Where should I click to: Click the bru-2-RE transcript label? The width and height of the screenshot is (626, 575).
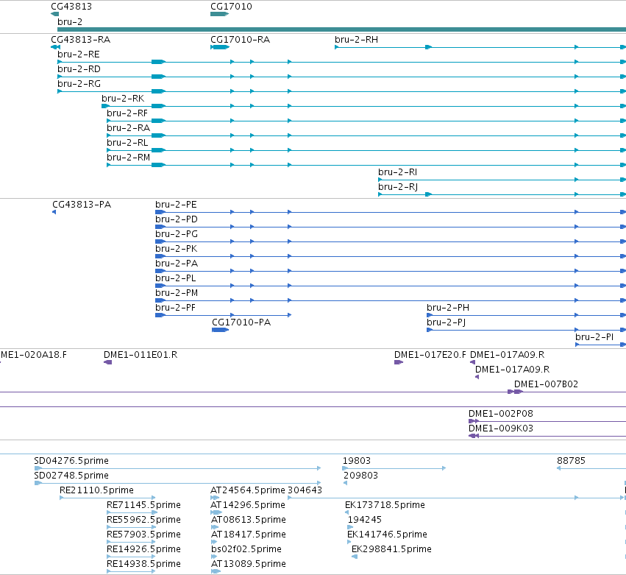point(79,54)
